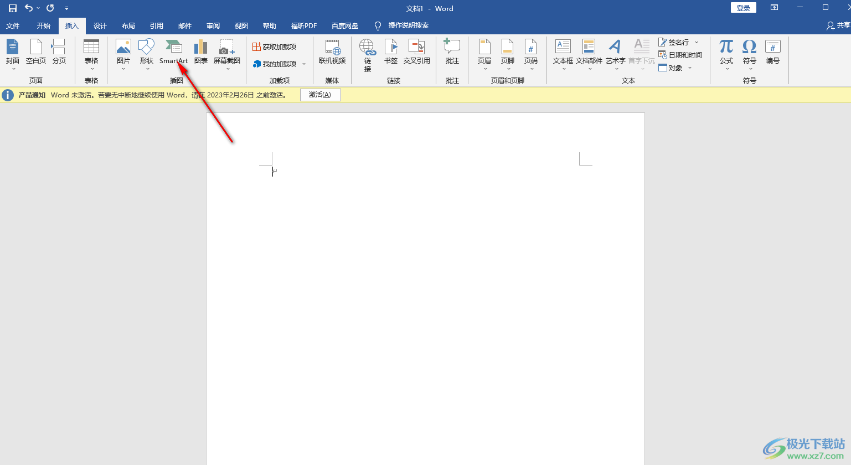Click the Sign in (登录) button
Screen dimensions: 851x465
(x=744, y=8)
